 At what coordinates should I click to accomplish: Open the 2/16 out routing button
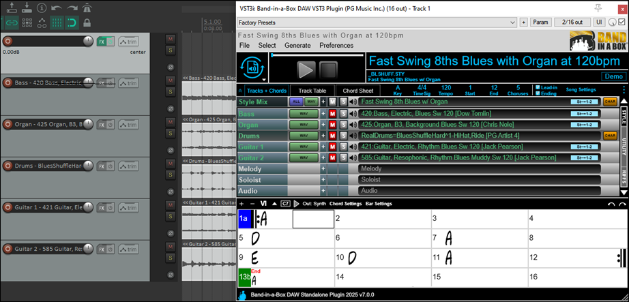(x=572, y=22)
